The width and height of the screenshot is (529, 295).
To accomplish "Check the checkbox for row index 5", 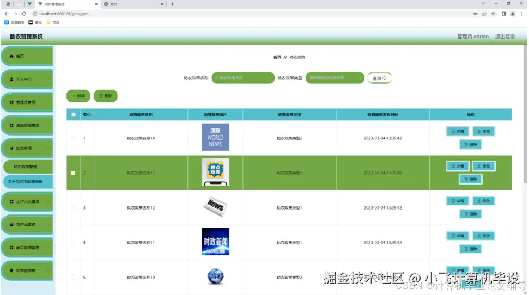I will point(73,278).
